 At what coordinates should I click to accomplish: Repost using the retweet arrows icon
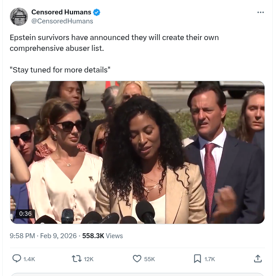pos(77,258)
